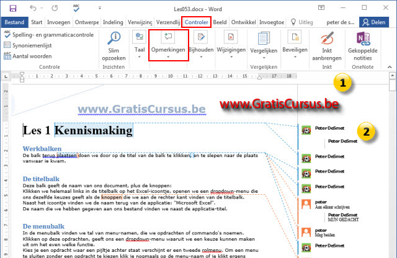Start Spelling- en grammaticacontrole

coord(49,35)
